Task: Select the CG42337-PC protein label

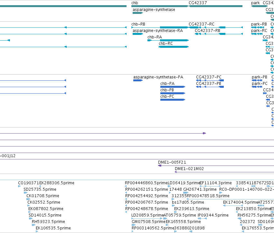Action: [209, 77]
